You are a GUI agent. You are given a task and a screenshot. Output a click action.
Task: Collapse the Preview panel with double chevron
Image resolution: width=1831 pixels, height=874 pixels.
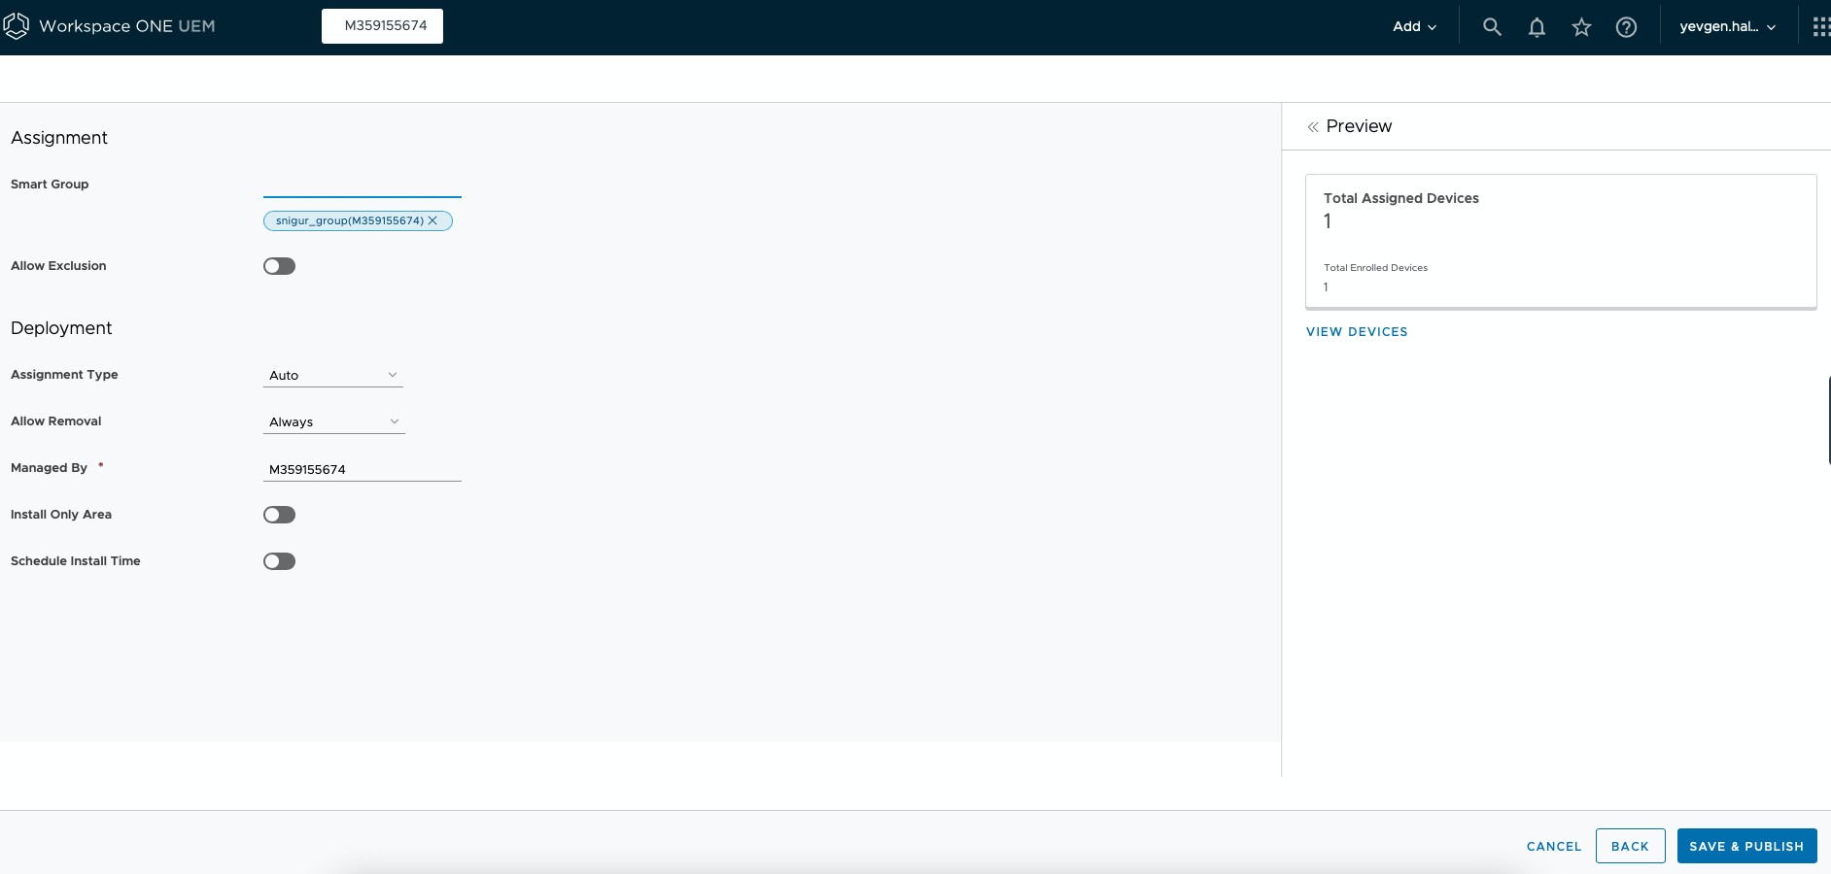[x=1313, y=127]
